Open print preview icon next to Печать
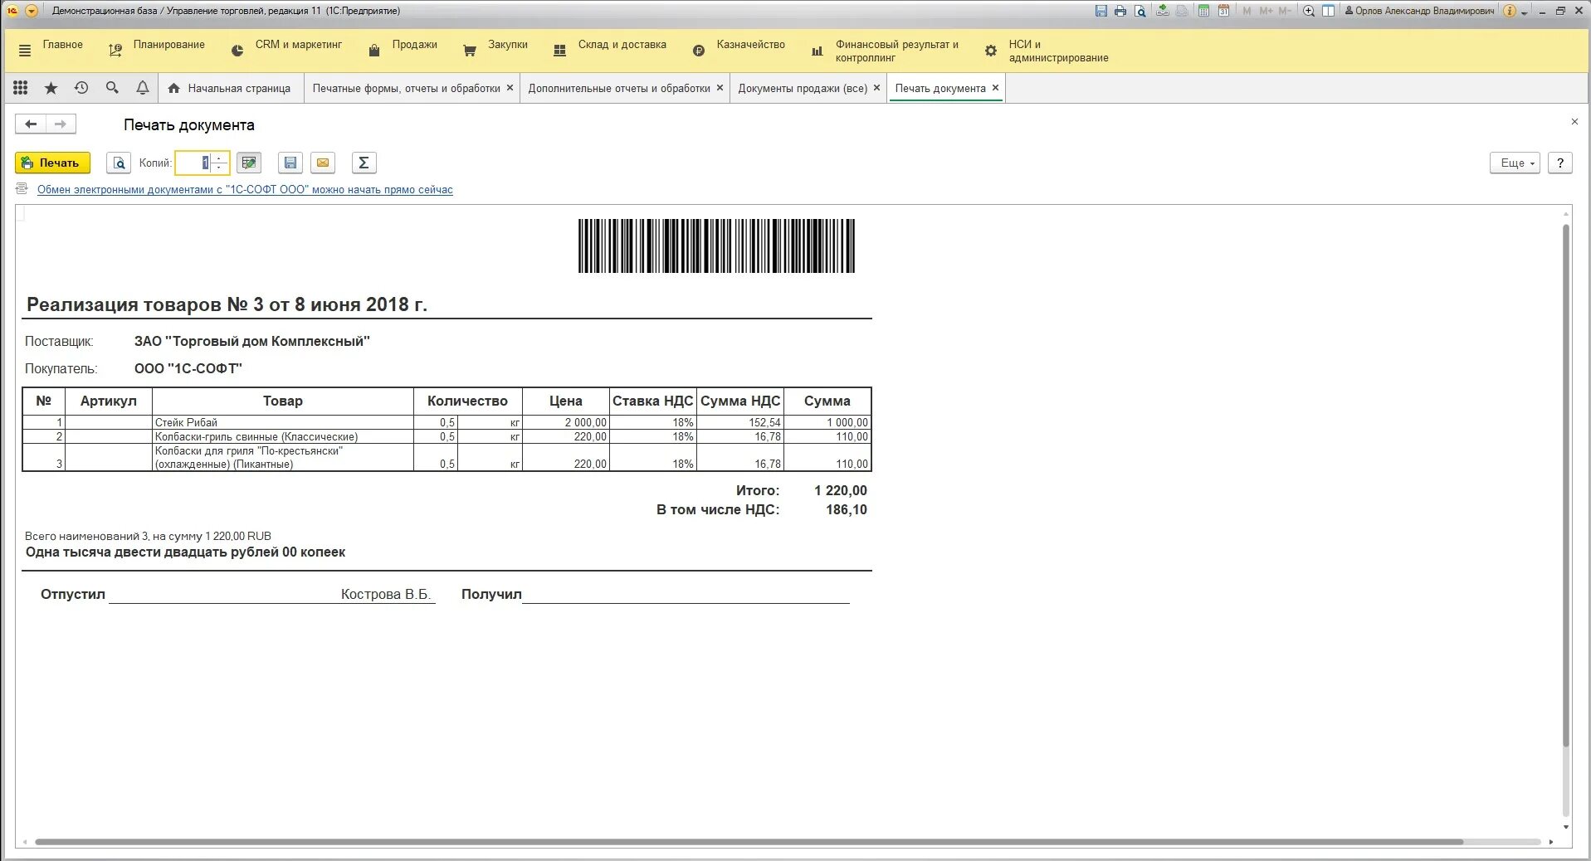Screen dimensions: 1591x861 [x=119, y=163]
